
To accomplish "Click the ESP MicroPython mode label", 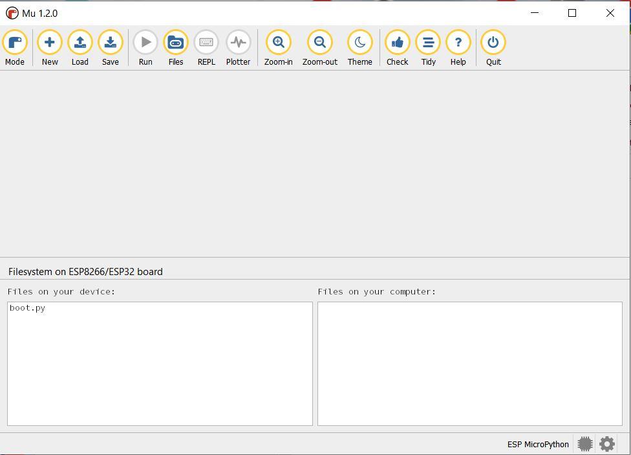I will pyautogui.click(x=538, y=444).
